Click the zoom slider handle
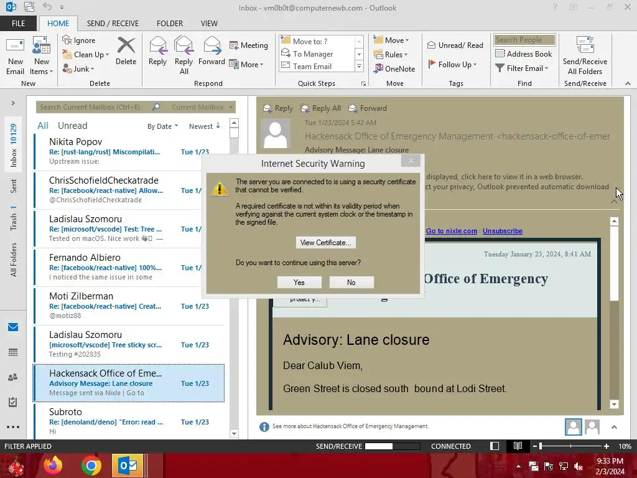Viewport: 637px width, 478px height. click(541, 446)
